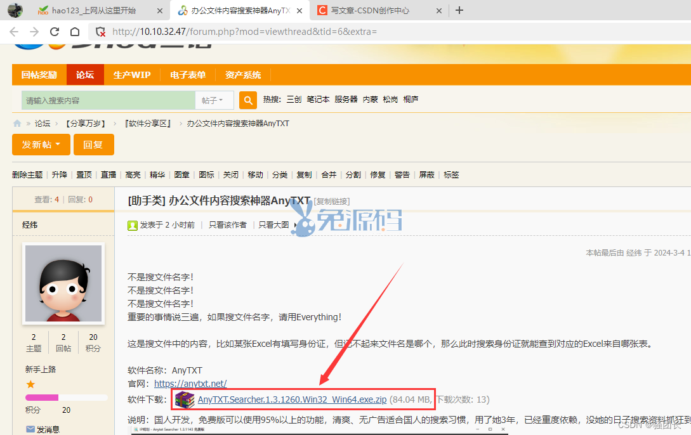This screenshot has width=691, height=435.
Task: Open the https://anytxt.net/ official site link
Action: [x=190, y=384]
